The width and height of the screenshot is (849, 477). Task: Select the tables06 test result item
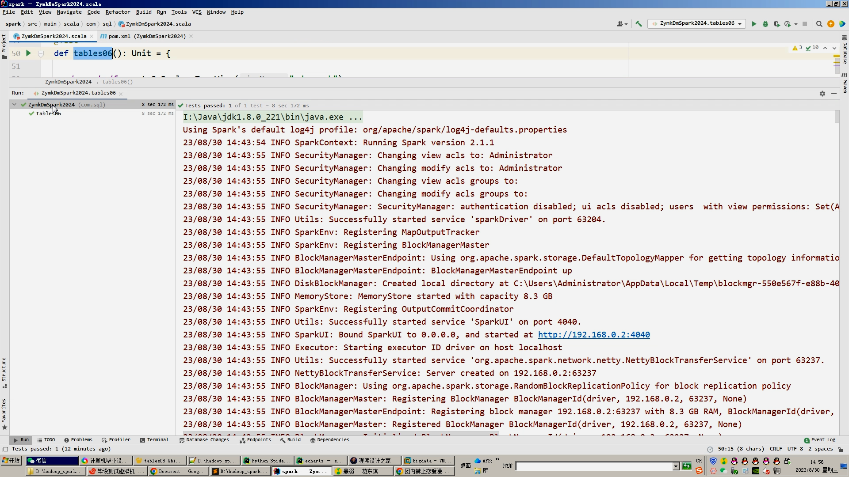pyautogui.click(x=48, y=114)
